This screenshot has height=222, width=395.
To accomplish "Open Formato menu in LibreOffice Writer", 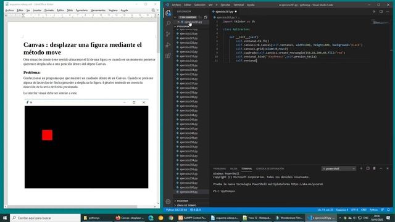I will click(49, 10).
